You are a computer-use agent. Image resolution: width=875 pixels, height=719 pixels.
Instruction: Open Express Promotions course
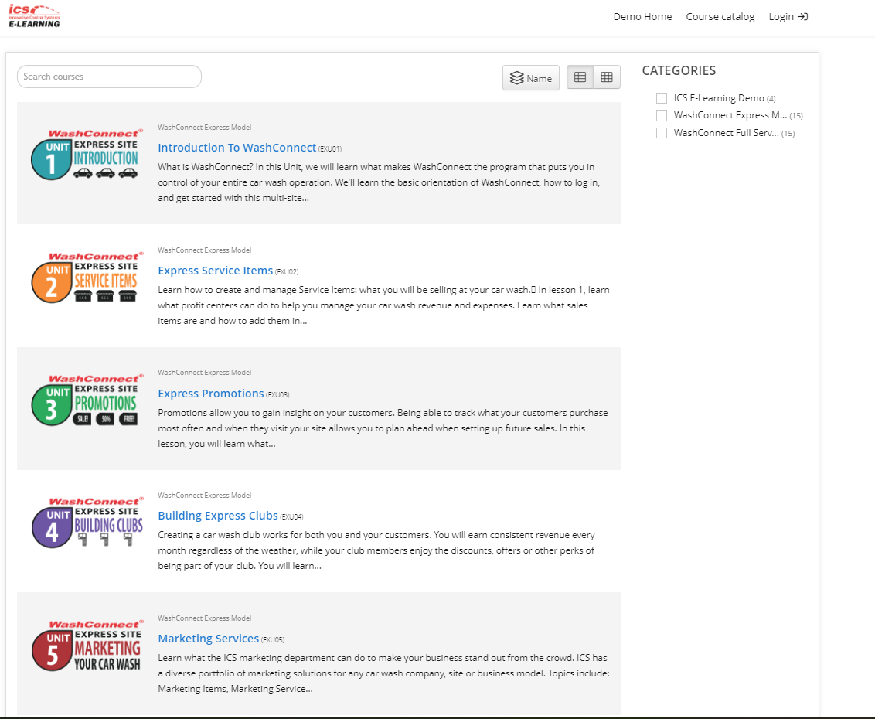[211, 393]
